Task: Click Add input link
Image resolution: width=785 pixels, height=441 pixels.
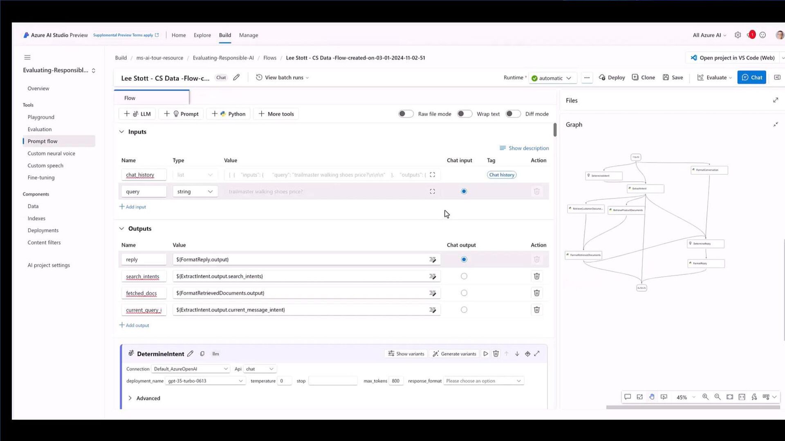Action: point(132,207)
